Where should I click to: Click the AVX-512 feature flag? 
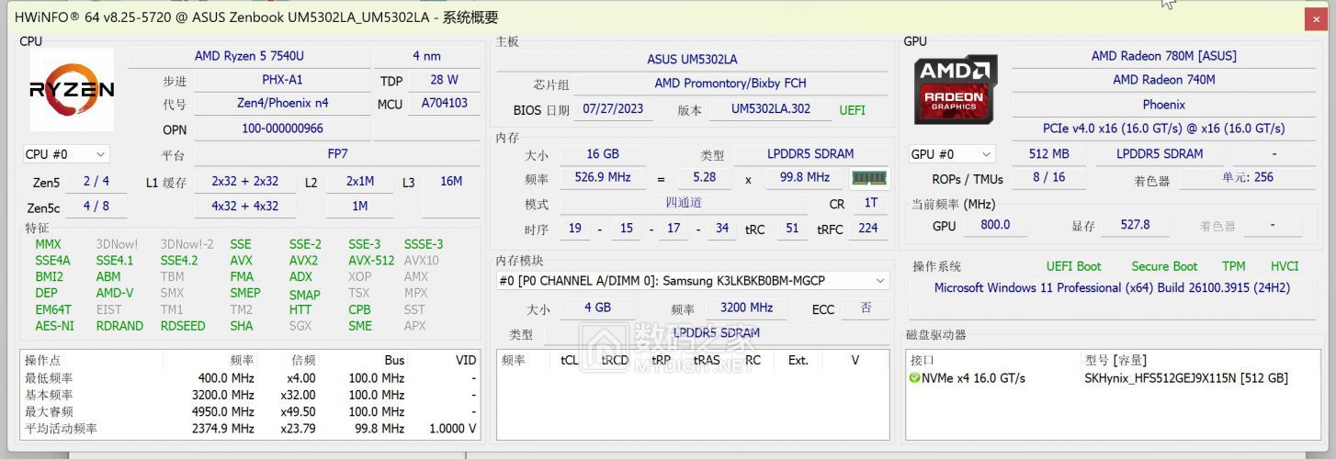pos(371,261)
